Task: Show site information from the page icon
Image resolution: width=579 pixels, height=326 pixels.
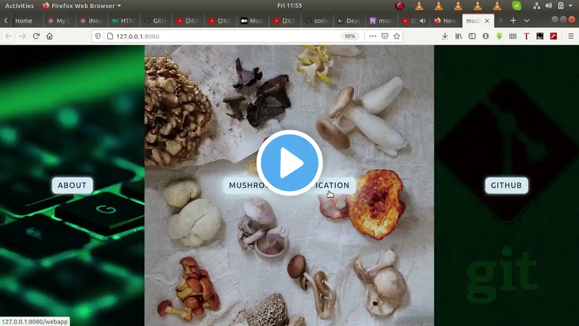Action: (x=109, y=36)
